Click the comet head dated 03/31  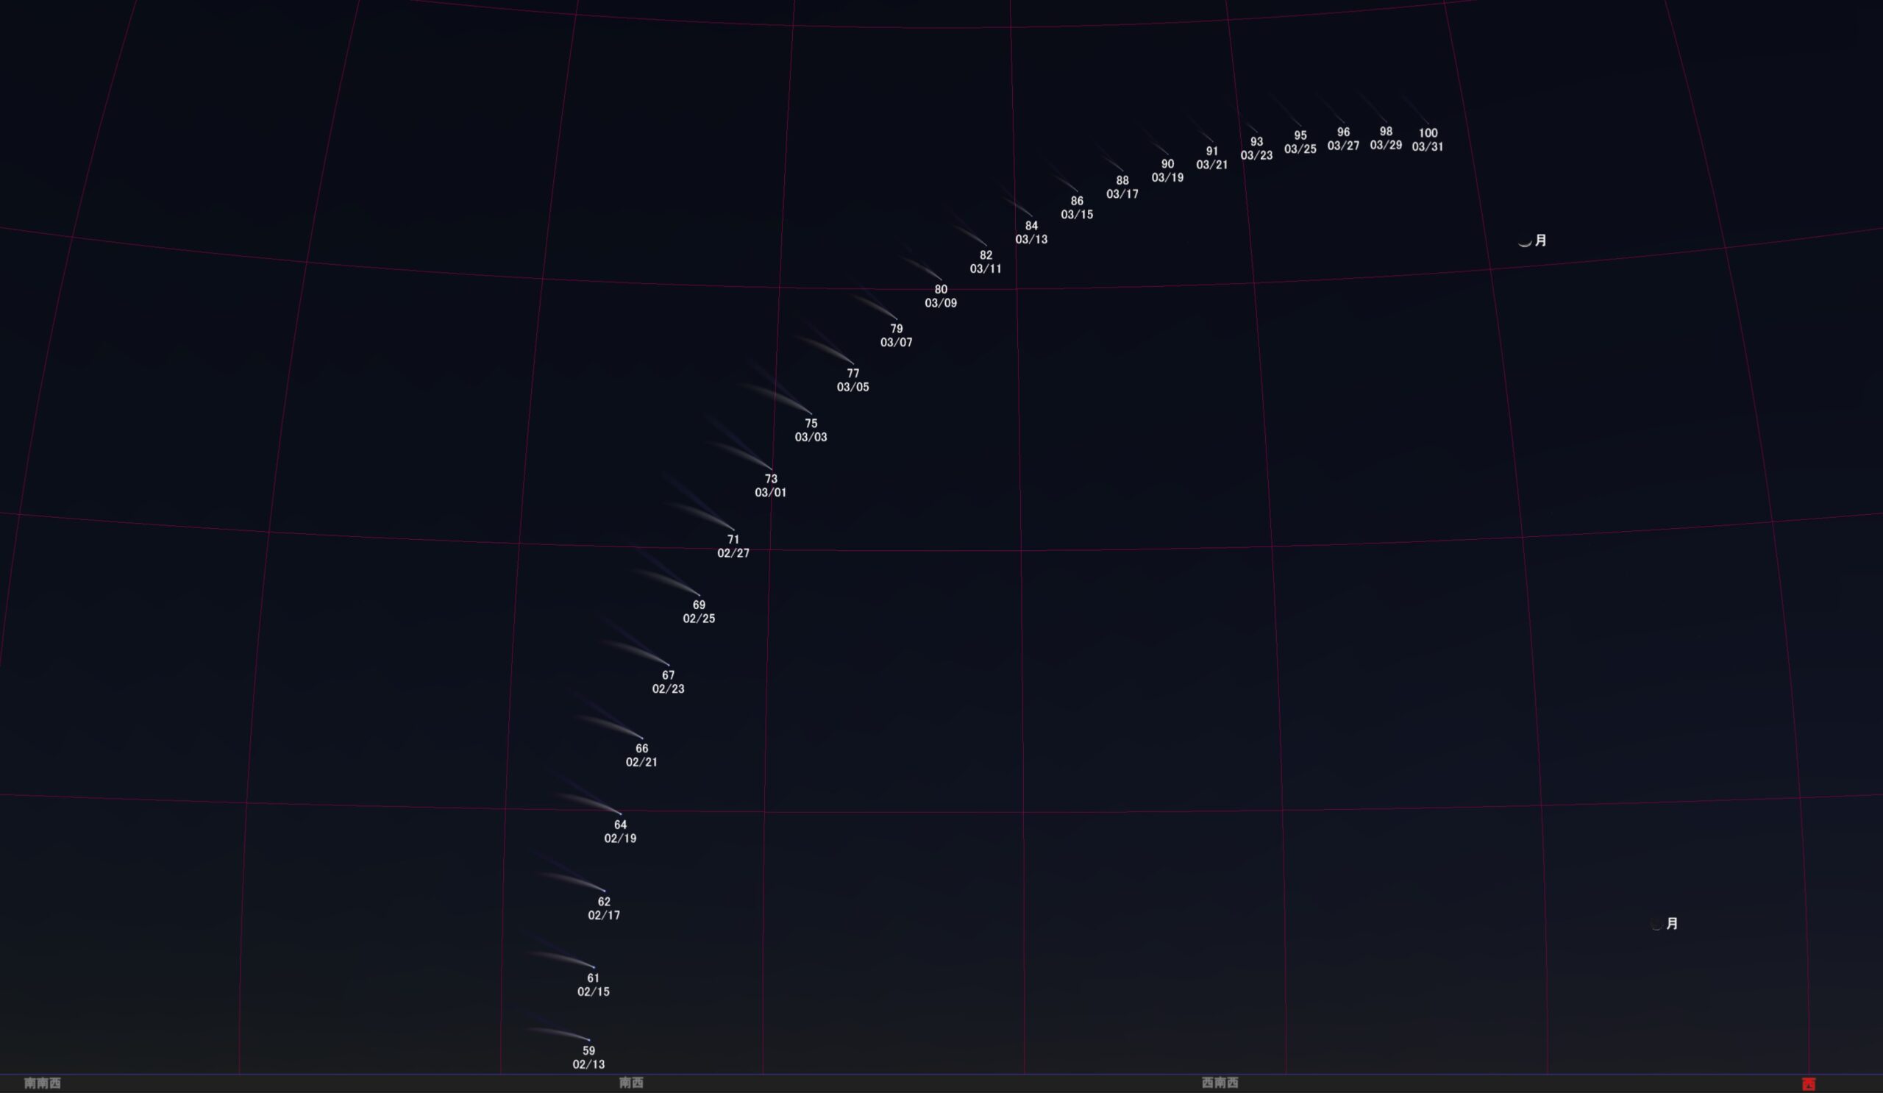(x=1428, y=124)
